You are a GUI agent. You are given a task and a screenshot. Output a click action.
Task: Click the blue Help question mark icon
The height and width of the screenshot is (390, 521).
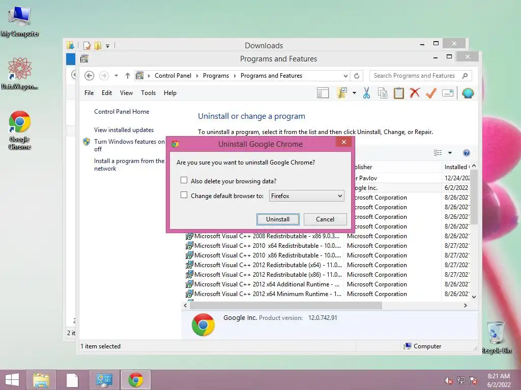pyautogui.click(x=467, y=153)
